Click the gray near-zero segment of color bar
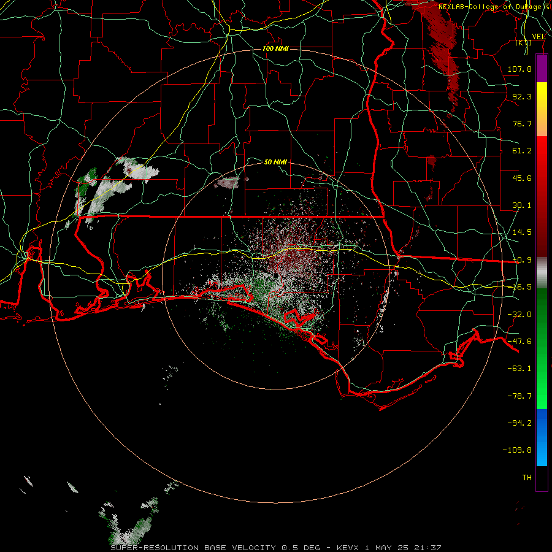 [x=542, y=273]
